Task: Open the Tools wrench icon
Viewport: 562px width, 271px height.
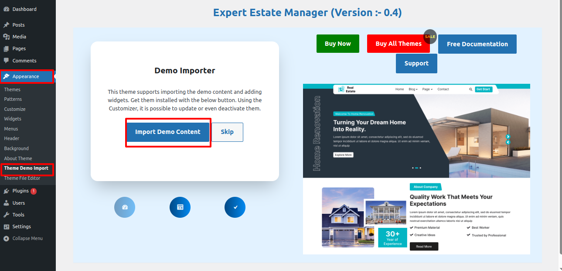Action: [x=6, y=215]
